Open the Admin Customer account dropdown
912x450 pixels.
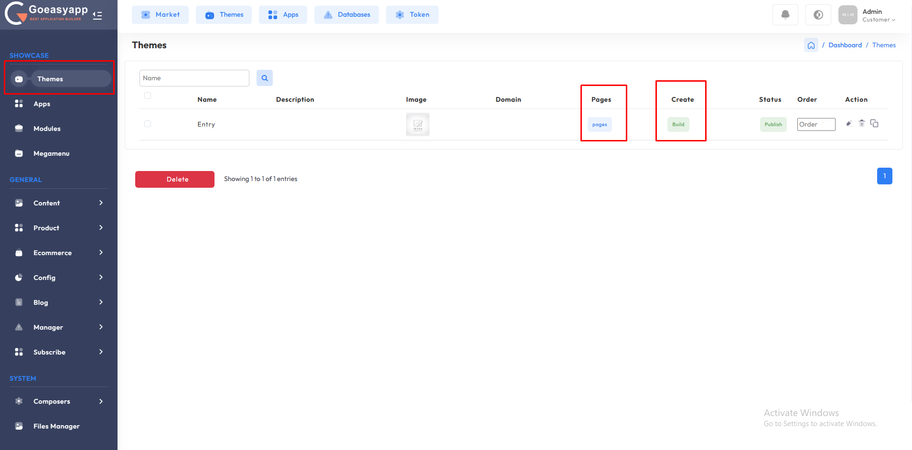[x=878, y=15]
